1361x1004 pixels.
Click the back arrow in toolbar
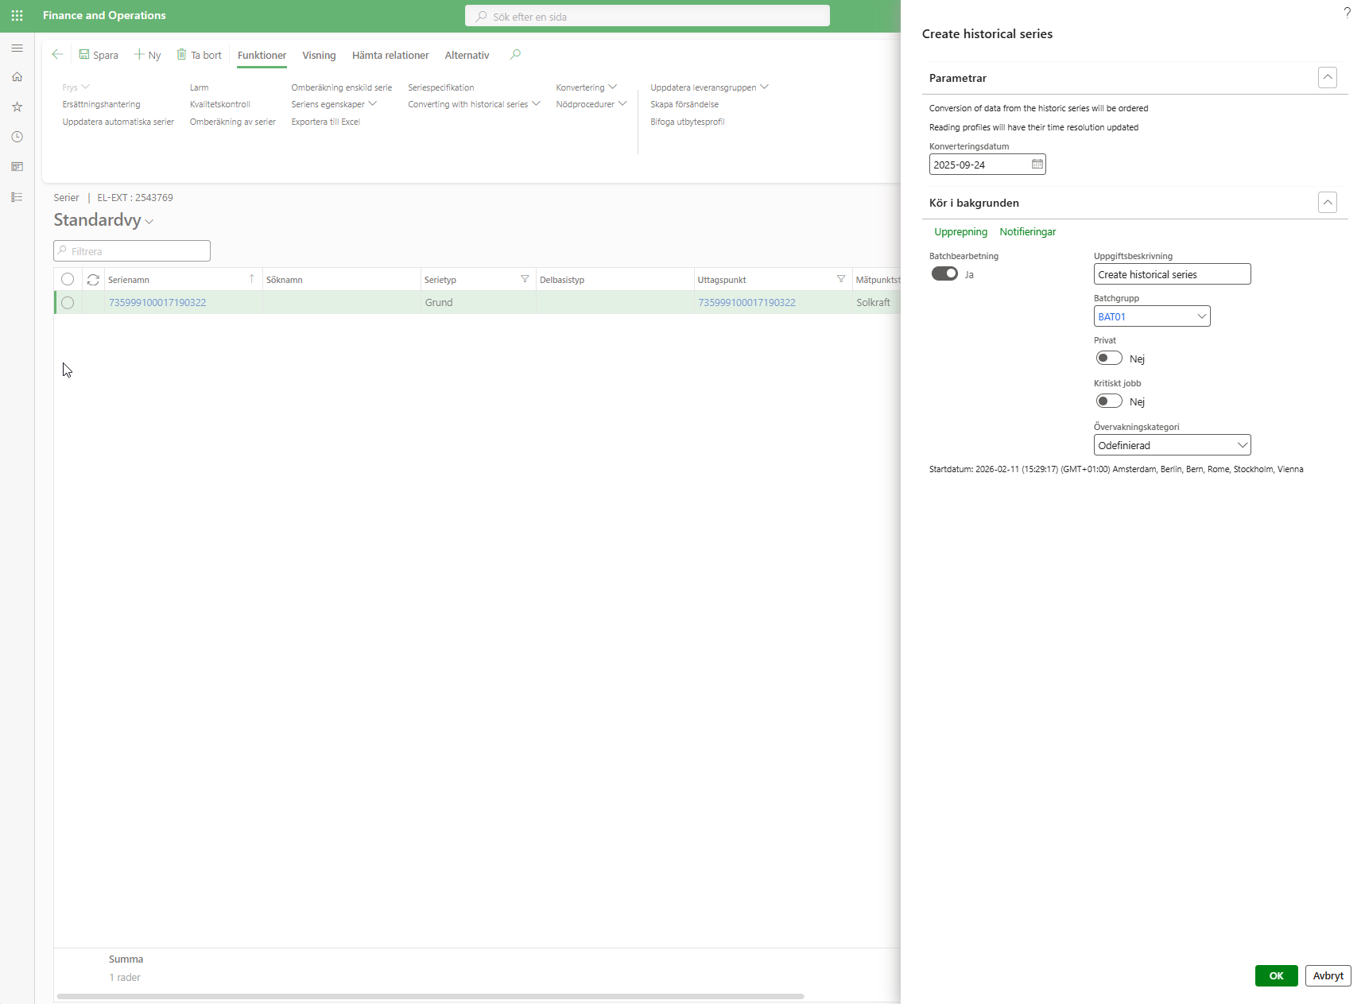tap(57, 55)
